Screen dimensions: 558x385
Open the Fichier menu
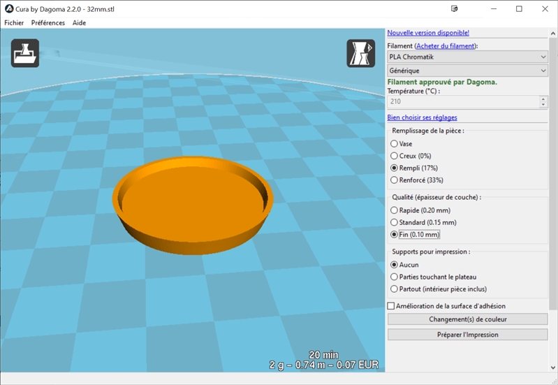pyautogui.click(x=14, y=22)
